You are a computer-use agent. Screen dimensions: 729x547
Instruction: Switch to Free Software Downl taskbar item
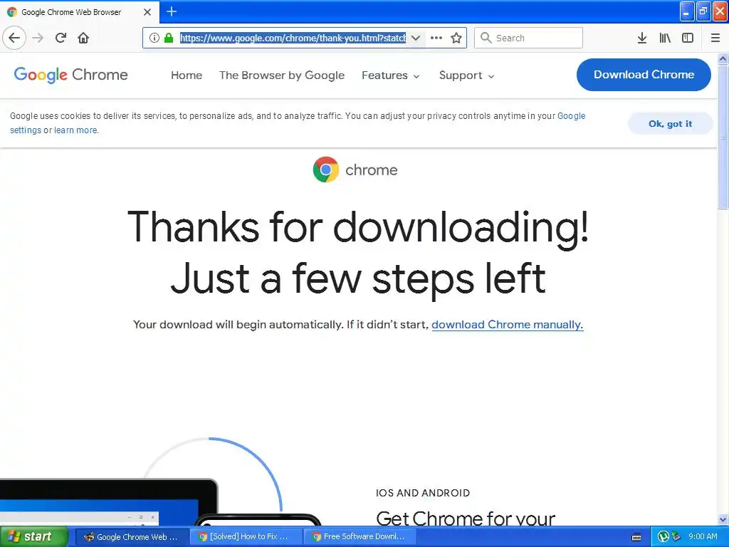360,537
